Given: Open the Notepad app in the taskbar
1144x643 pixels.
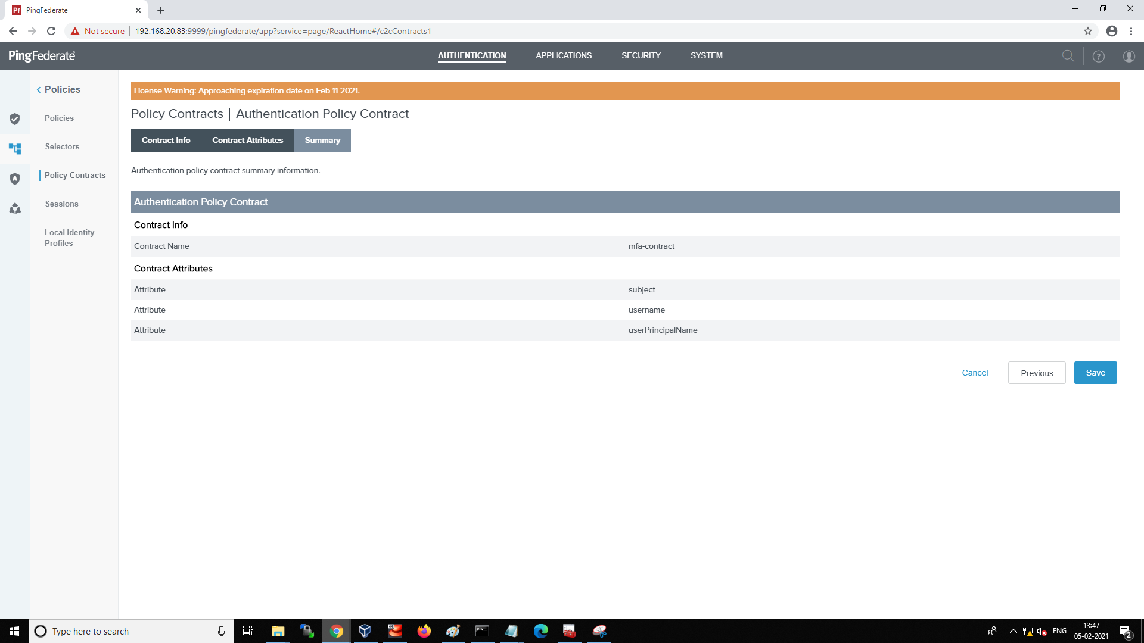Looking at the screenshot, I should (511, 631).
